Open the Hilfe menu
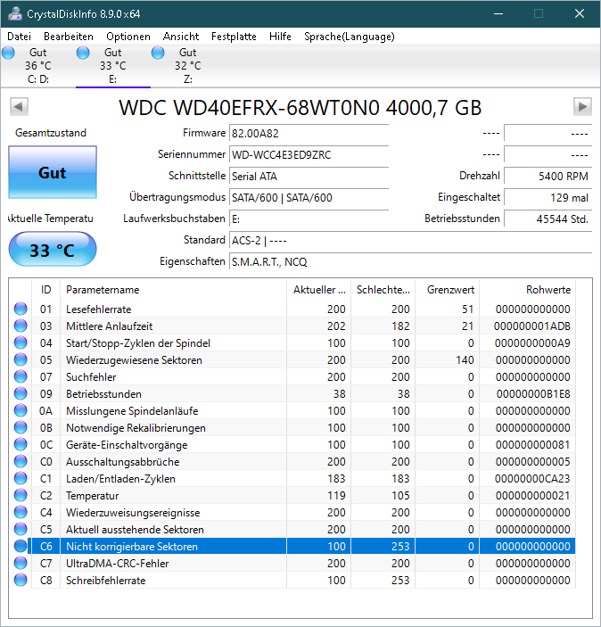The image size is (601, 627). point(280,37)
